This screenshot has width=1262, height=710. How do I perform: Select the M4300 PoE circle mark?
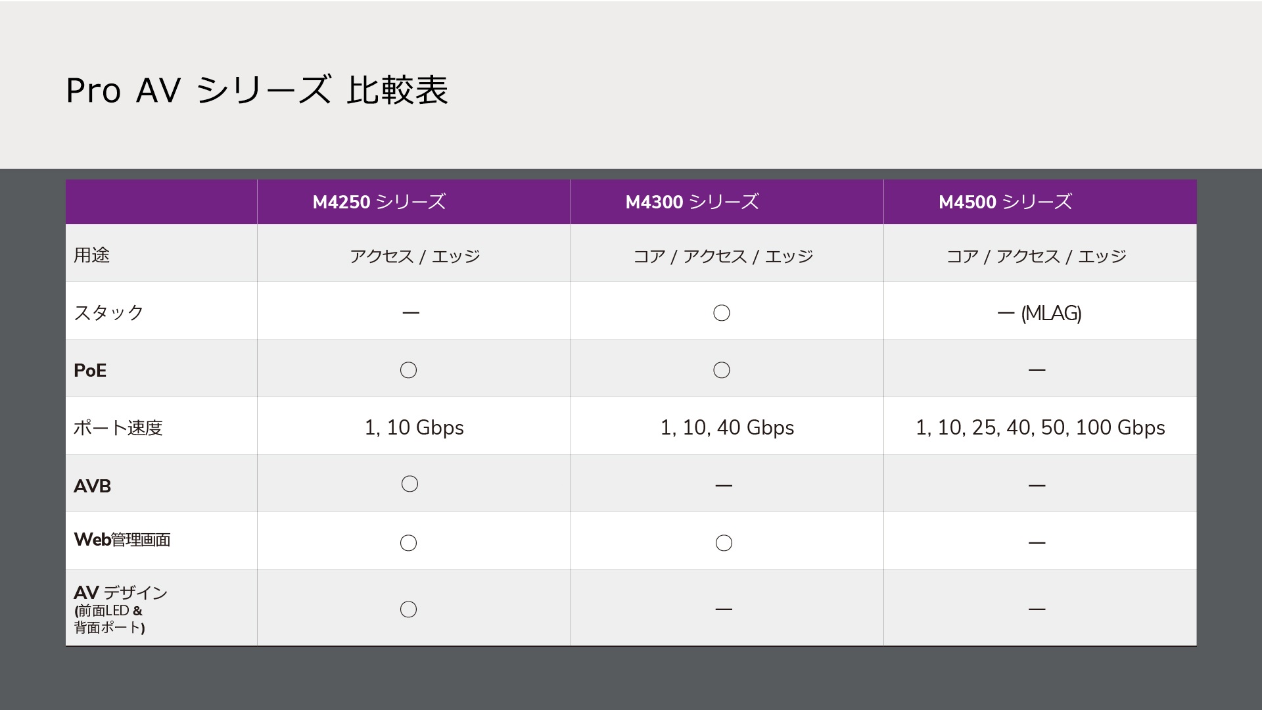coord(721,370)
